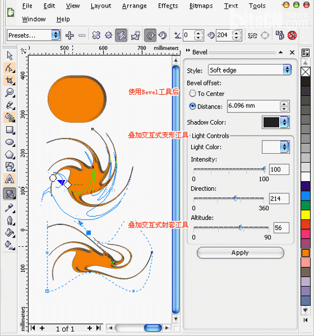Select the Ellipse tool
The width and height of the screenshot is (314, 336).
pyautogui.click(x=9, y=142)
